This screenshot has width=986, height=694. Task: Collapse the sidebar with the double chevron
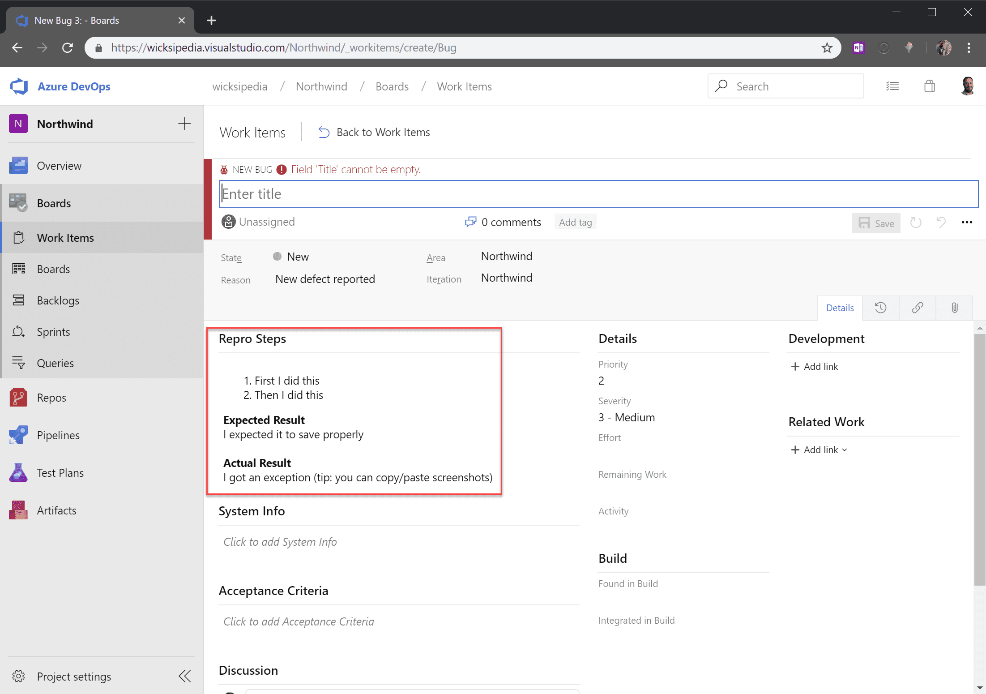coord(184,676)
